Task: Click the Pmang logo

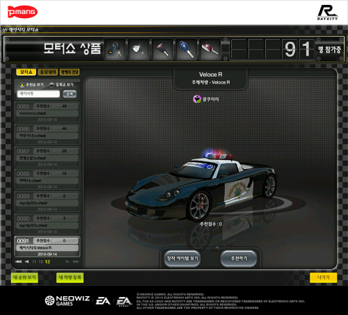Action: point(22,12)
